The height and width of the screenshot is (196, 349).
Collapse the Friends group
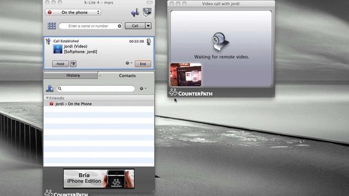(47, 98)
